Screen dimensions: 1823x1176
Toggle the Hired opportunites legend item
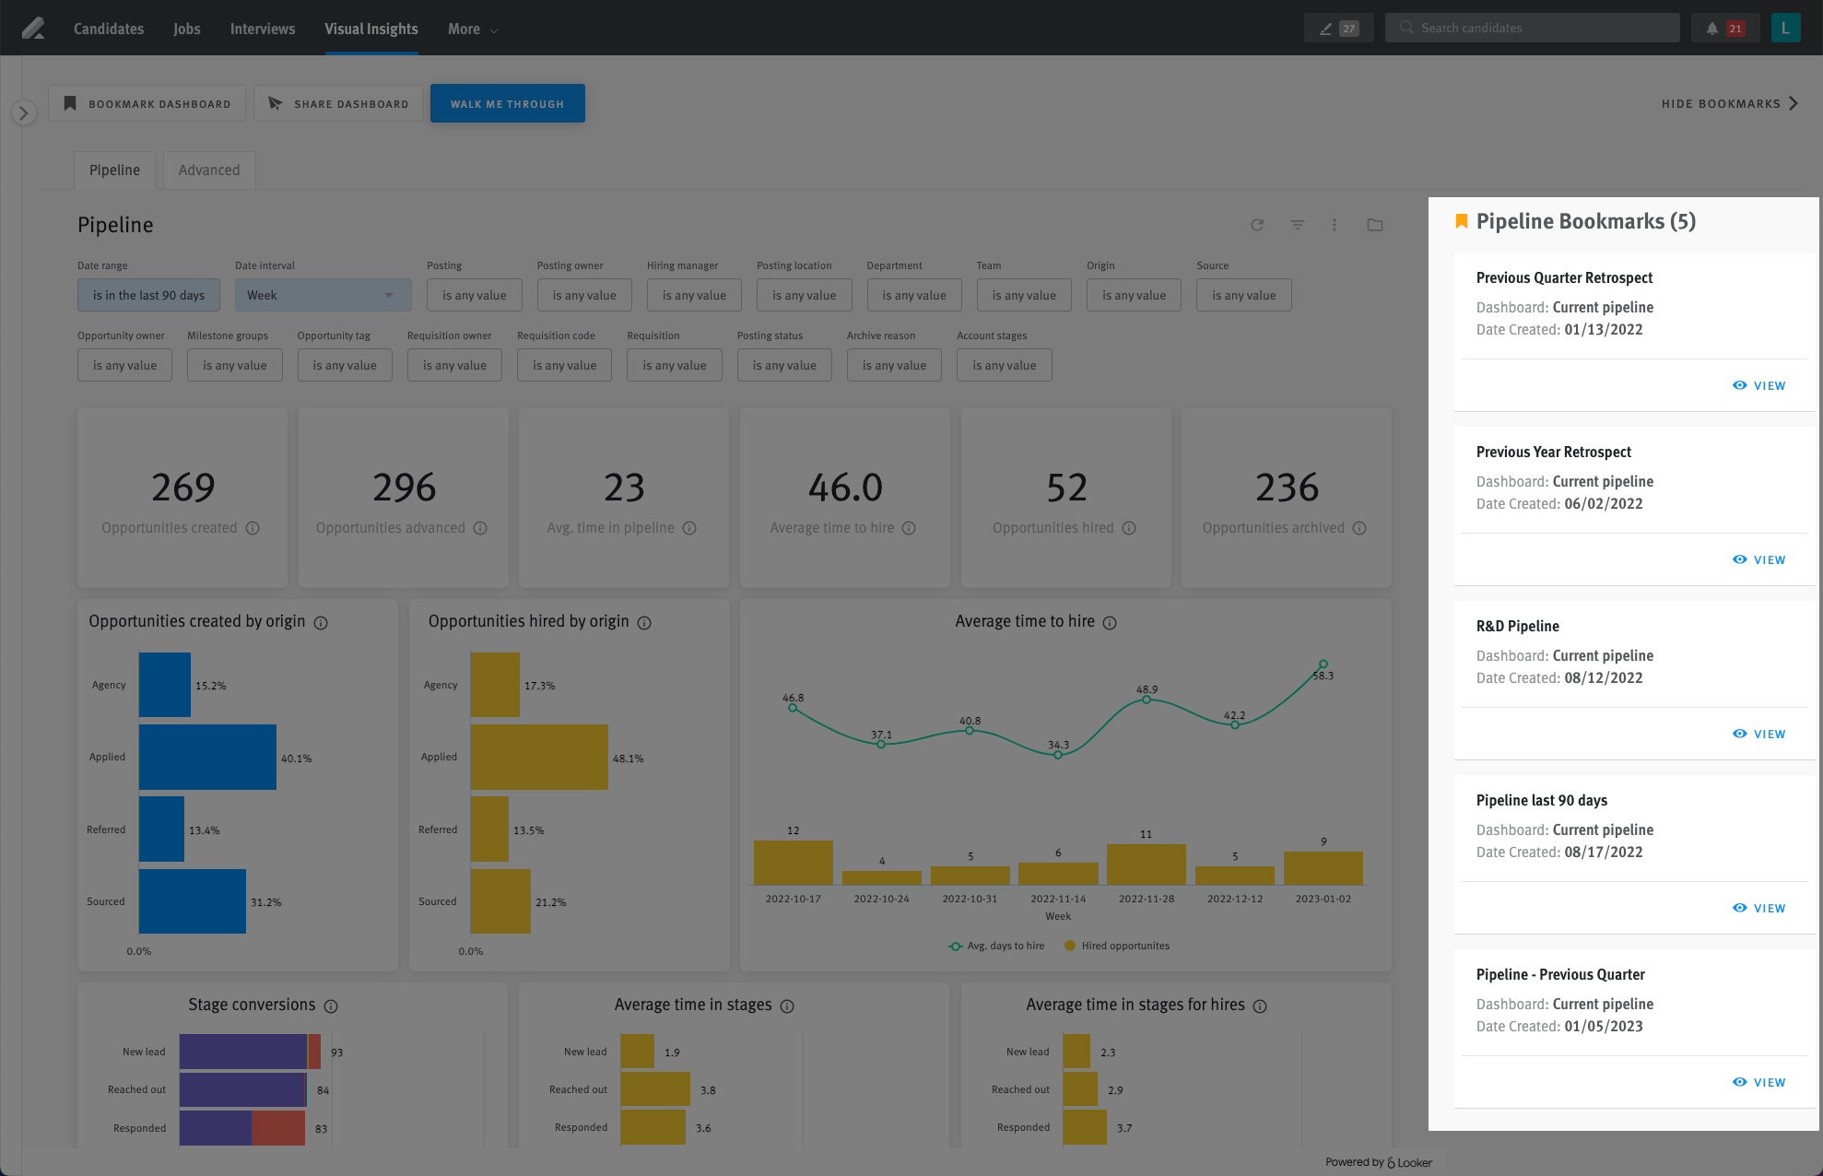[1116, 946]
